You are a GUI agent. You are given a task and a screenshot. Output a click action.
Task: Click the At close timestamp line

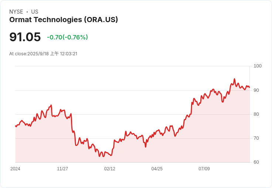click(43, 53)
